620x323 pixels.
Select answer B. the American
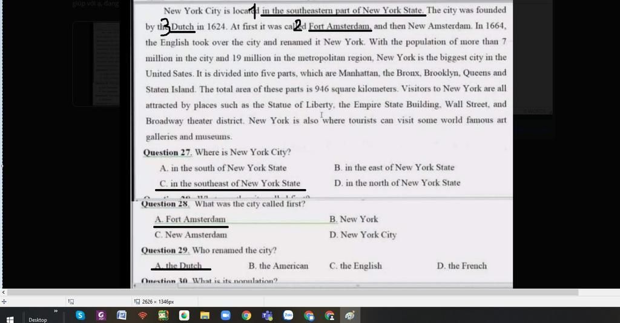279,265
